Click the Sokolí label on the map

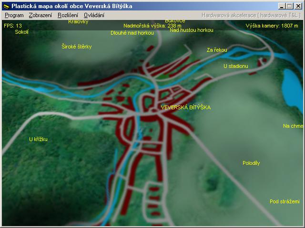coord(22,32)
